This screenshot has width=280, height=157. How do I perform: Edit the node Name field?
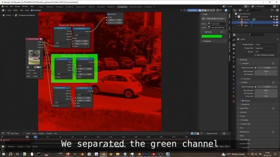[217, 24]
